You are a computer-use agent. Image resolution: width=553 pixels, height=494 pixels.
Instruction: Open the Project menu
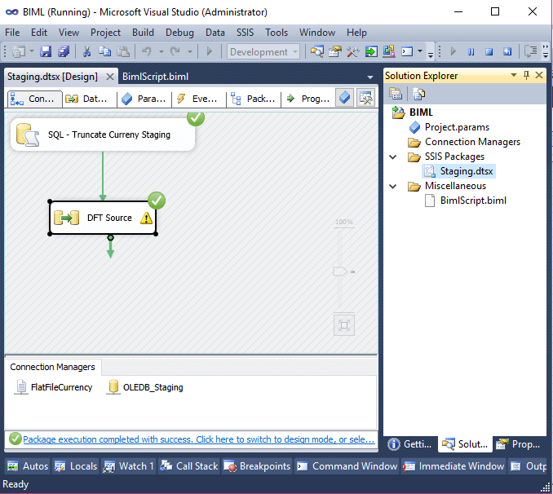105,33
